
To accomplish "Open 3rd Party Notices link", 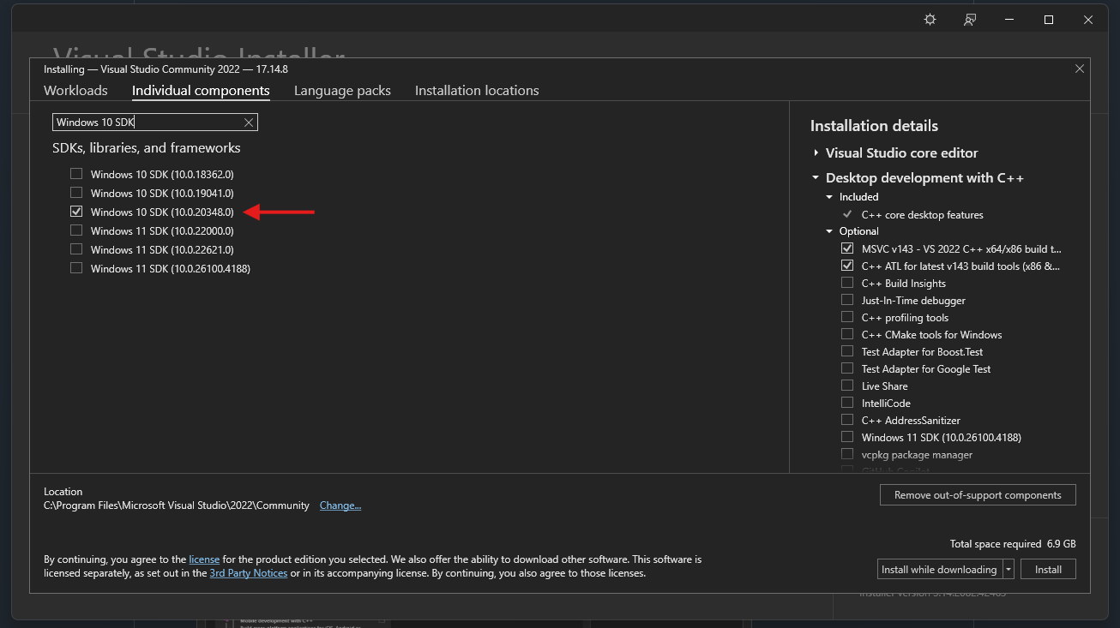I will [x=249, y=573].
